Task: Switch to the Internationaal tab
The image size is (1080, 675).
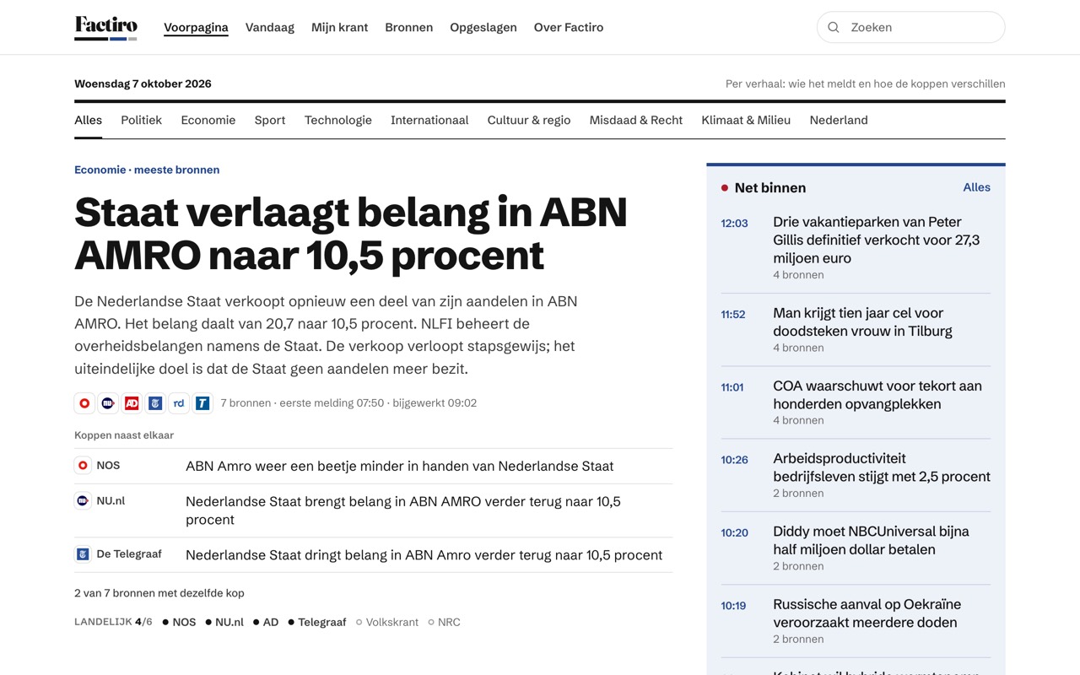Action: coord(429,120)
